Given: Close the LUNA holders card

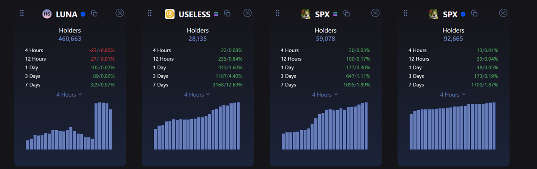Looking at the screenshot, I should [119, 13].
